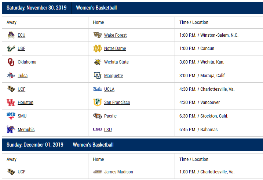Click the Pacific Tigers logo icon
The image size is (263, 180).
[98, 116]
